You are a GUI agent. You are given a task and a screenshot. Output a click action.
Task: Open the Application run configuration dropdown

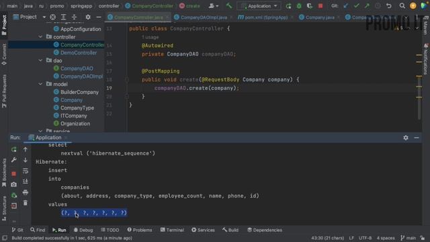(x=259, y=6)
